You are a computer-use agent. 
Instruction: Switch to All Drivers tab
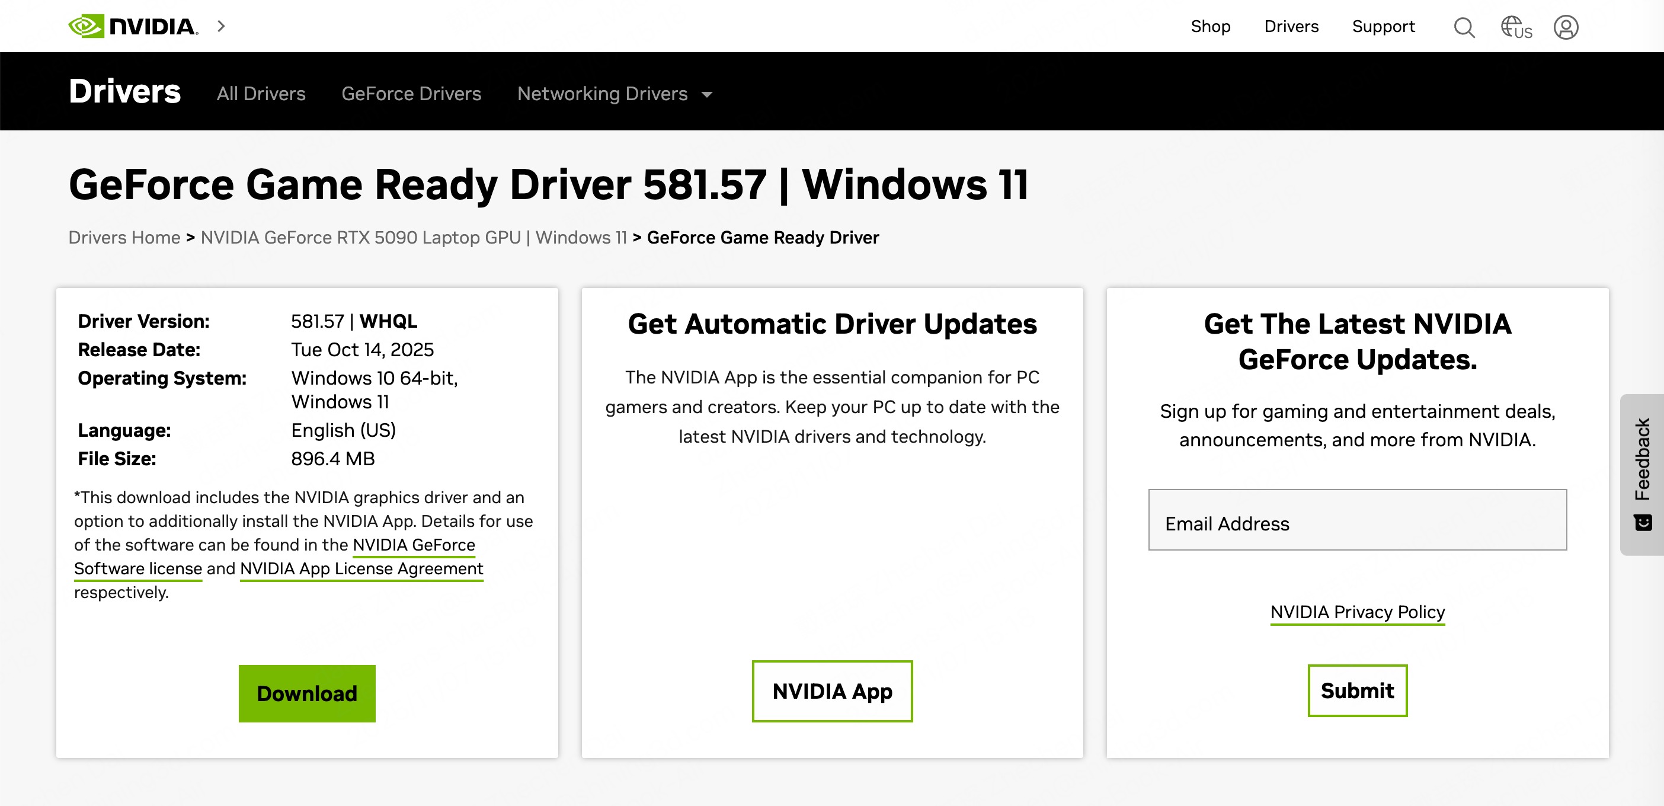pos(261,94)
